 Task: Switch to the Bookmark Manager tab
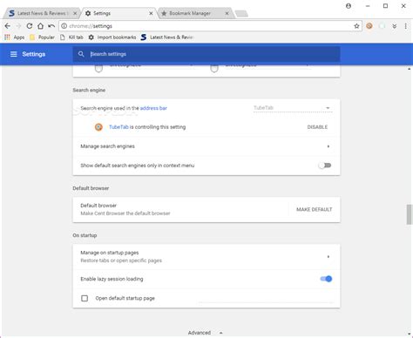click(195, 13)
